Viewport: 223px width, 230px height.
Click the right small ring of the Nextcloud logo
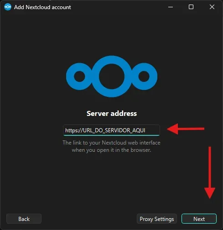[x=144, y=76]
